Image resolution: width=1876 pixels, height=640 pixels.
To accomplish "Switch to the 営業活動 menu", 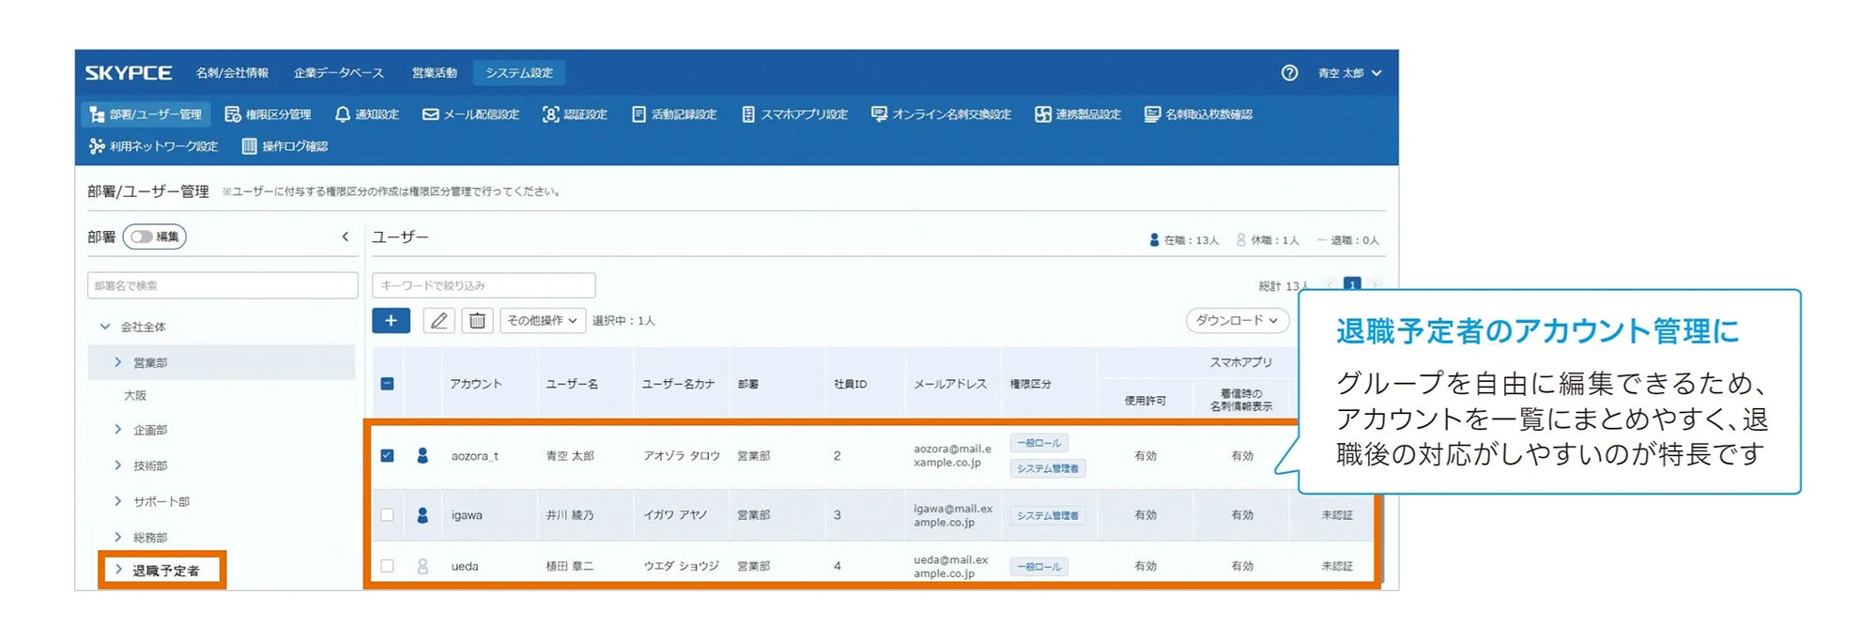I will click(434, 73).
